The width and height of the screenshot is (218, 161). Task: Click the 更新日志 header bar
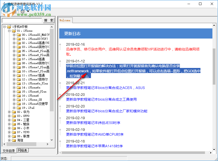click(136, 33)
